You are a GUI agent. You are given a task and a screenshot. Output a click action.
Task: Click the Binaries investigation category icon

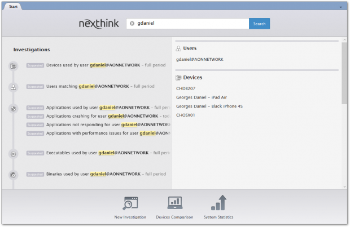[x=14, y=175]
